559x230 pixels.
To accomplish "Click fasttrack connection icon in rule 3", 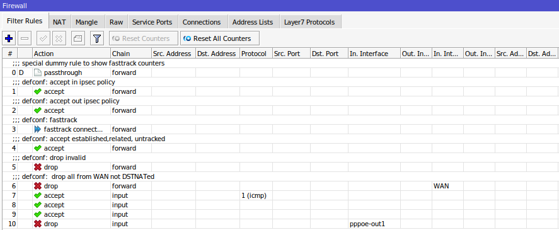I will point(37,129).
